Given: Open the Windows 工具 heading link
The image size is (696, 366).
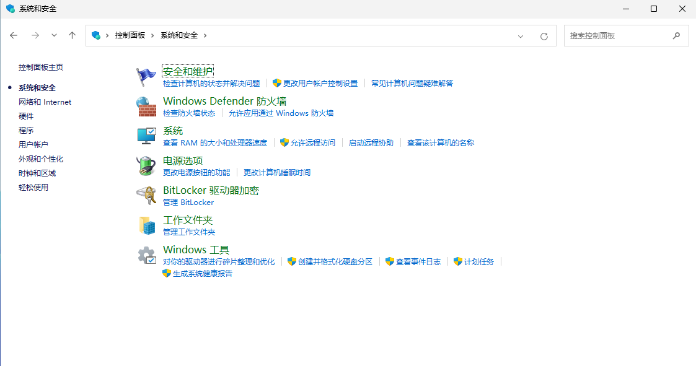Looking at the screenshot, I should coord(196,250).
